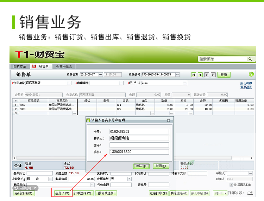Click the search magnifier icon in menu search
The image size is (264, 201).
[250, 59]
